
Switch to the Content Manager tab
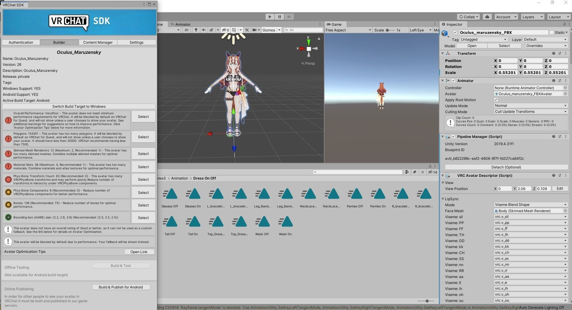click(98, 42)
